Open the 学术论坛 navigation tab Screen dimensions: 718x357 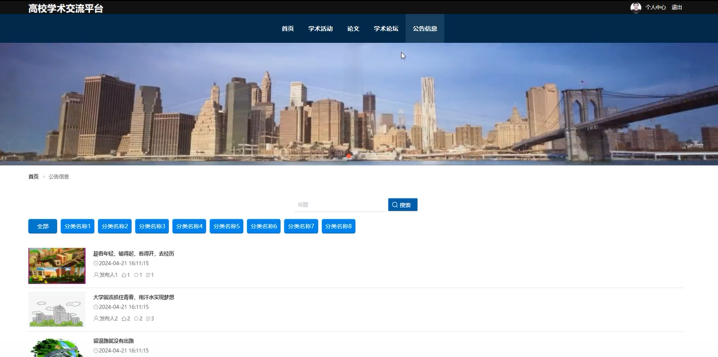pos(386,29)
